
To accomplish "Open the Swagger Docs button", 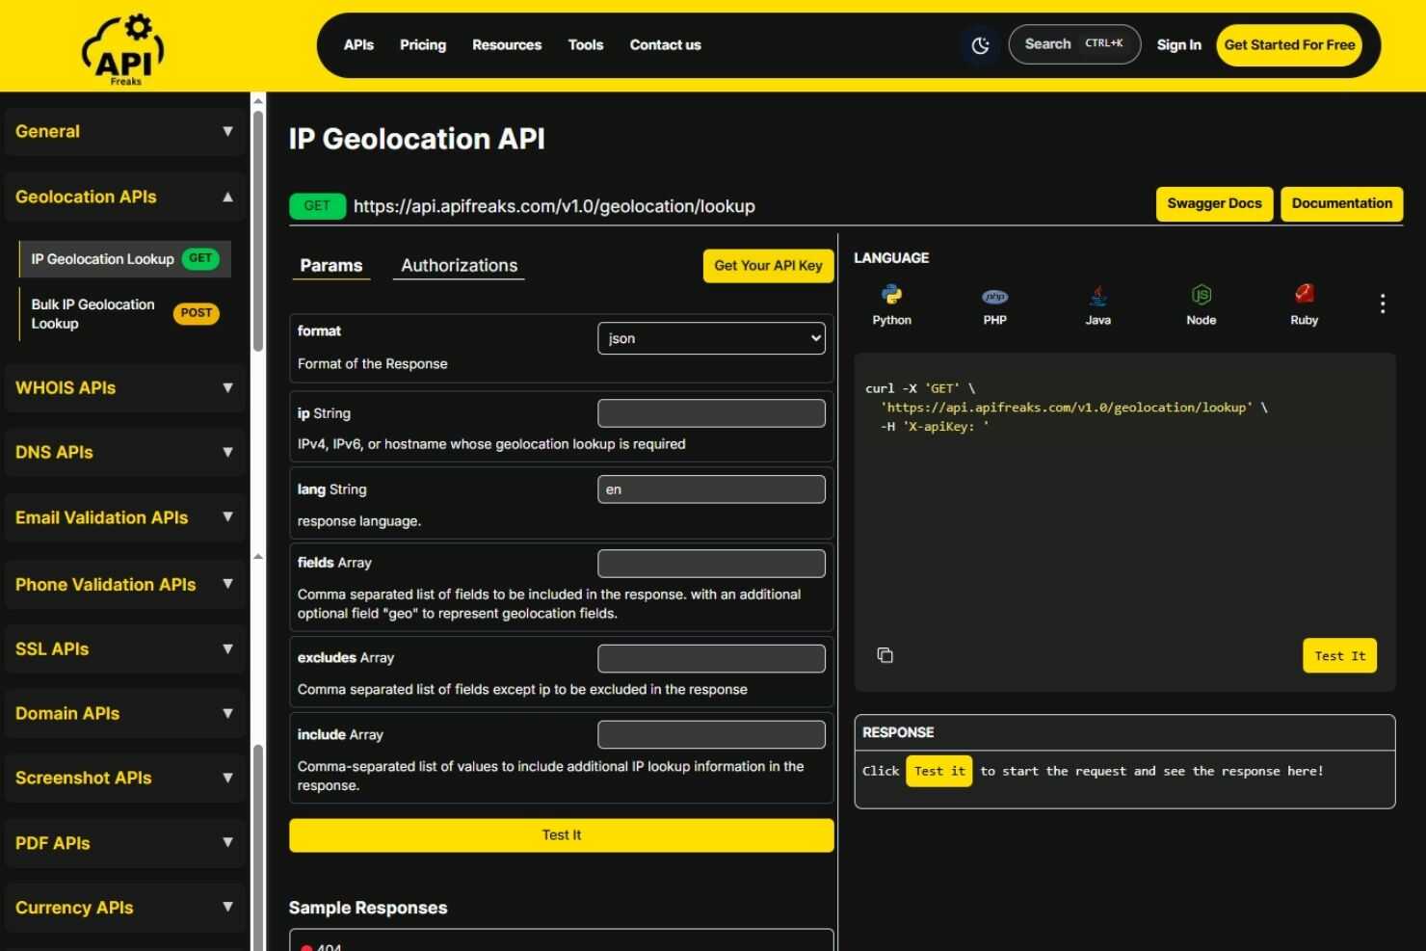I will [1214, 204].
